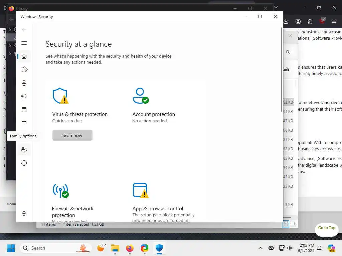Expand the hamburger navigation menu

tap(24, 43)
